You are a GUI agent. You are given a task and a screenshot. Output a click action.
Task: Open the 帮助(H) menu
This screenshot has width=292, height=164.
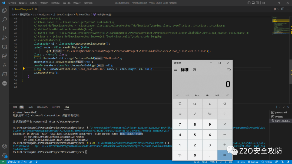88,3
